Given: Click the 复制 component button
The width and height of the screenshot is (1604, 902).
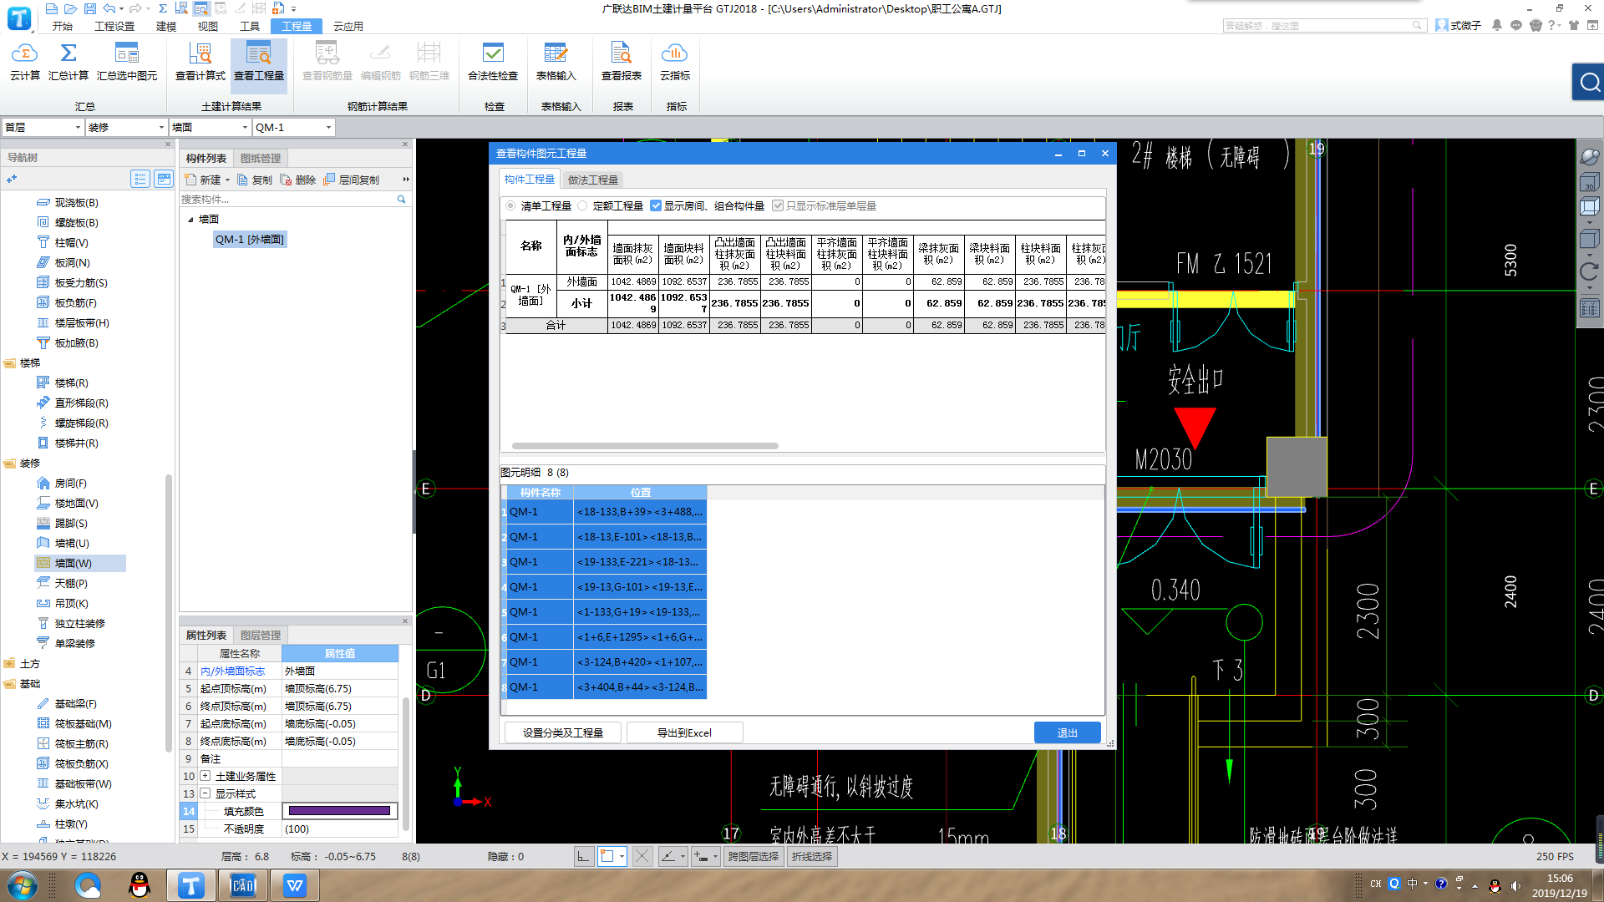Looking at the screenshot, I should click(255, 180).
